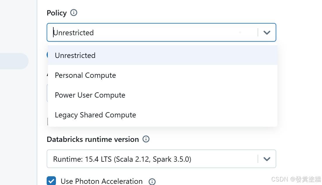Select the Unrestricted policy option
Viewport: 322px width, 185px height.
pos(162,55)
